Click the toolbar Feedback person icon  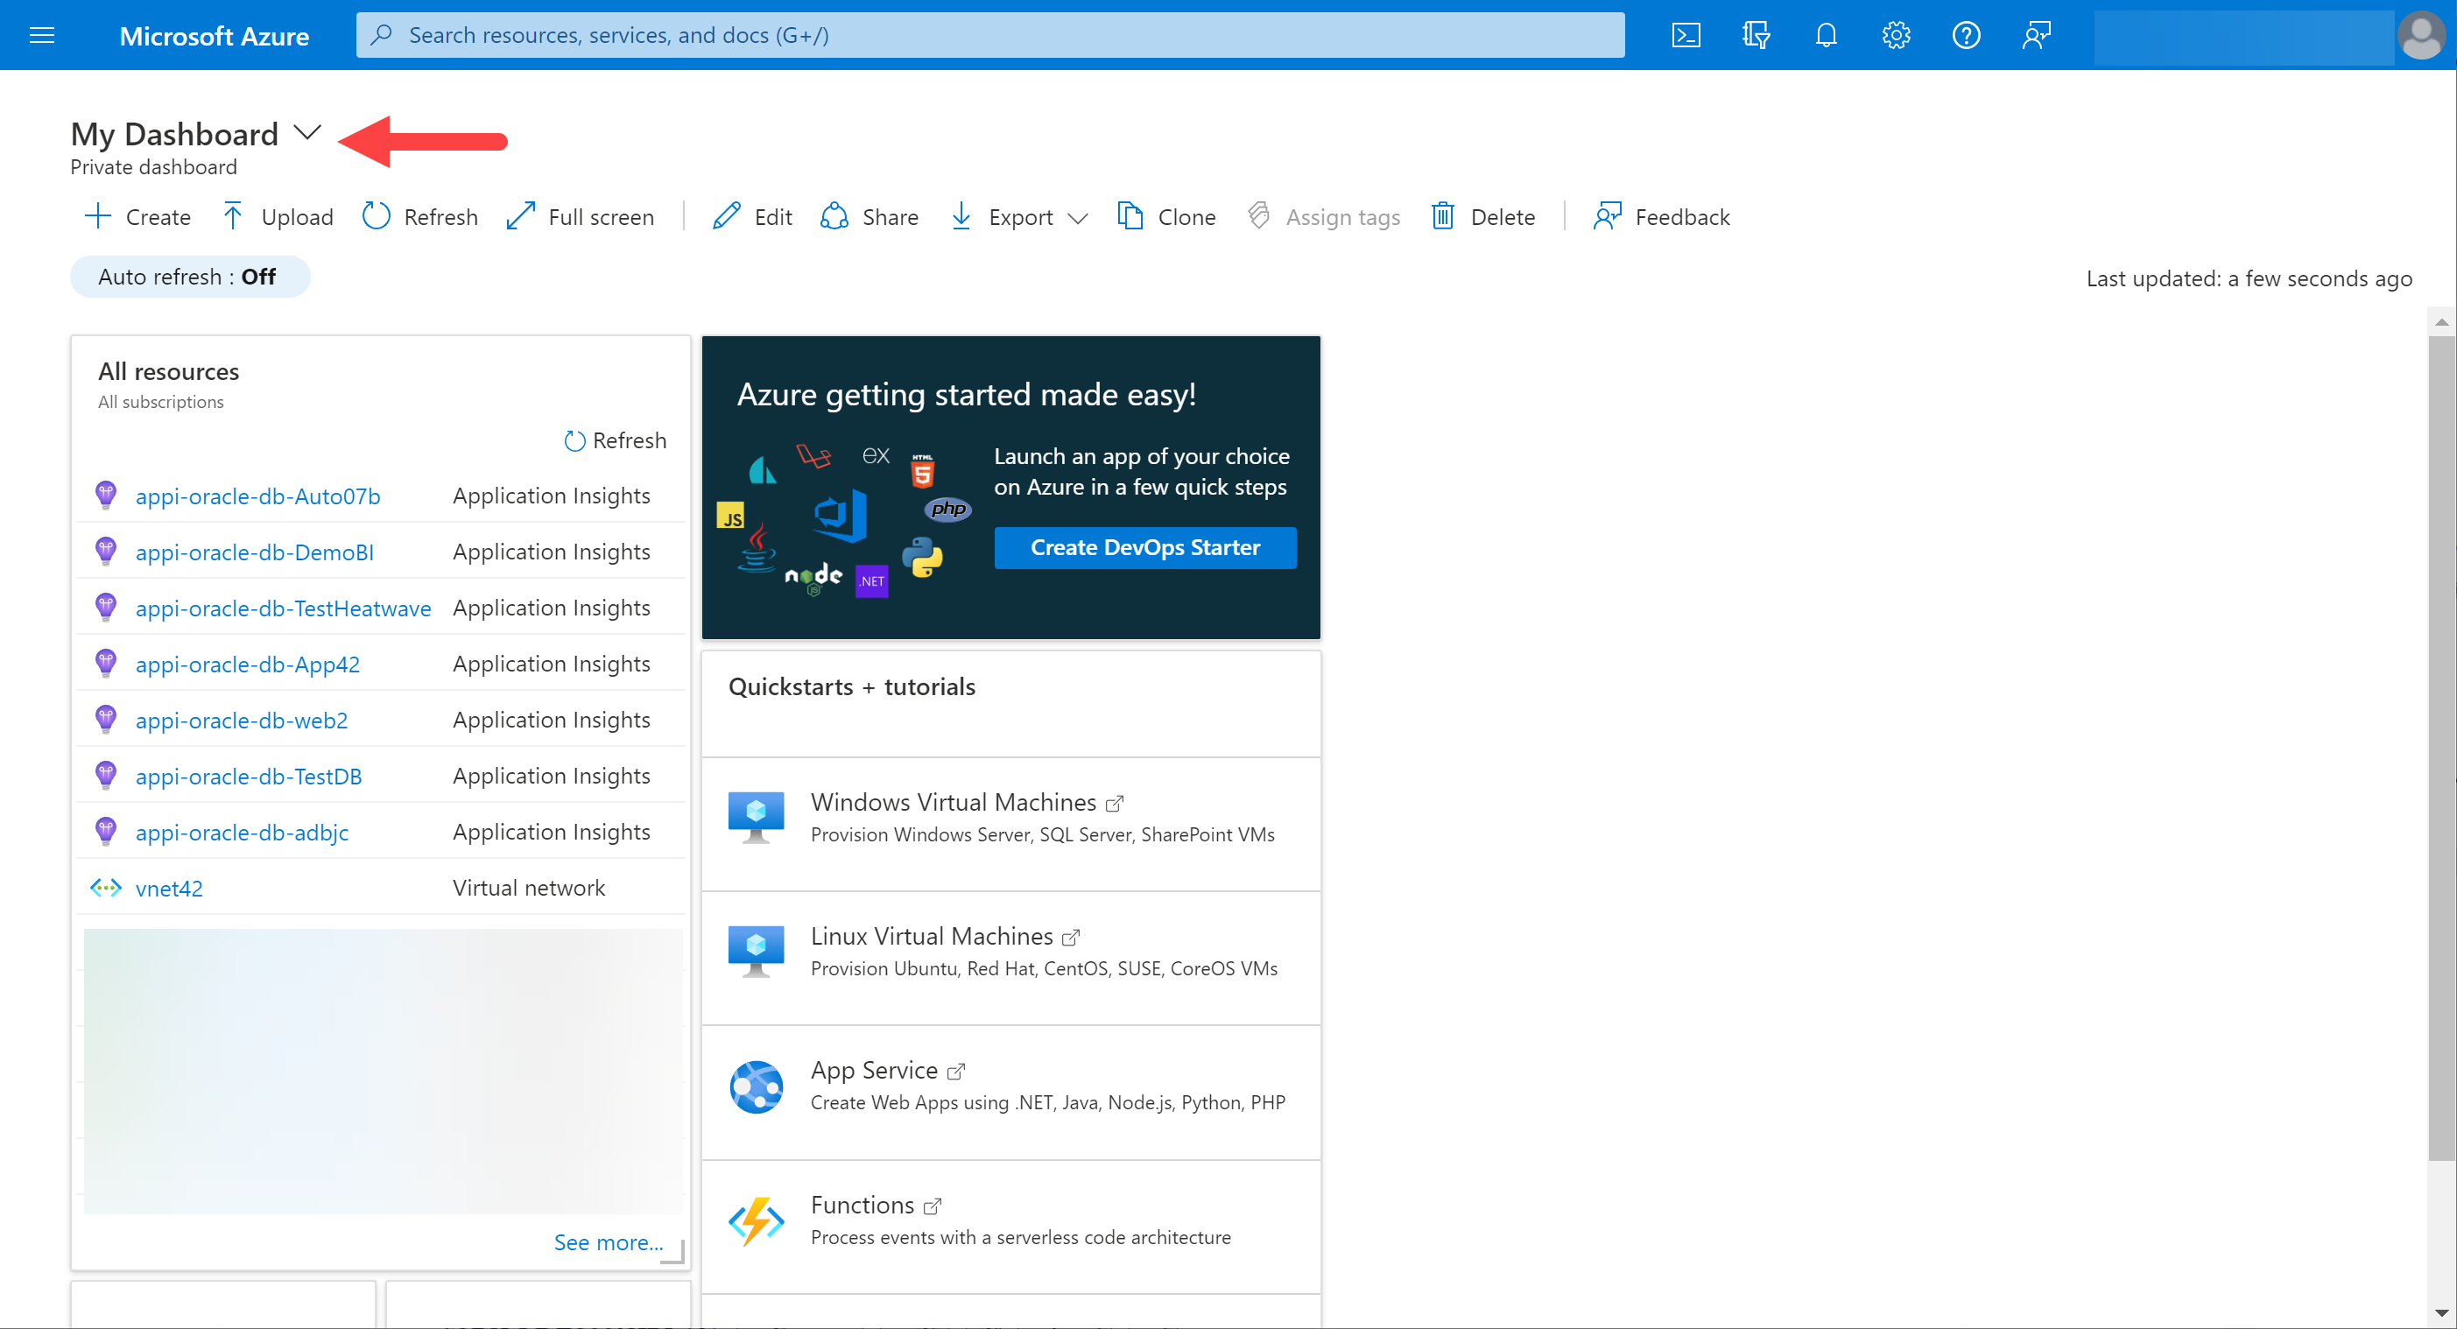(x=1607, y=216)
